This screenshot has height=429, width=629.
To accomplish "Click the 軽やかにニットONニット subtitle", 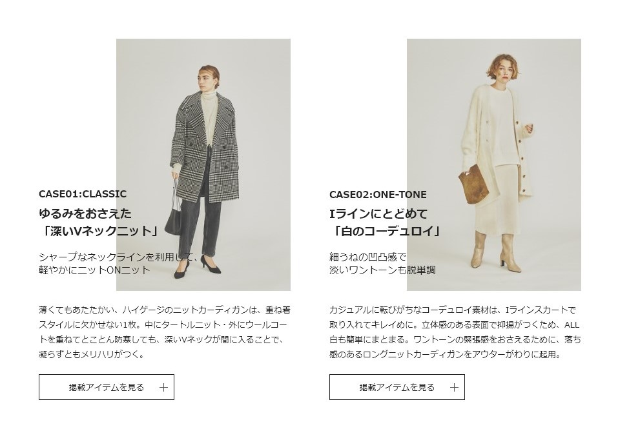I will point(95,270).
